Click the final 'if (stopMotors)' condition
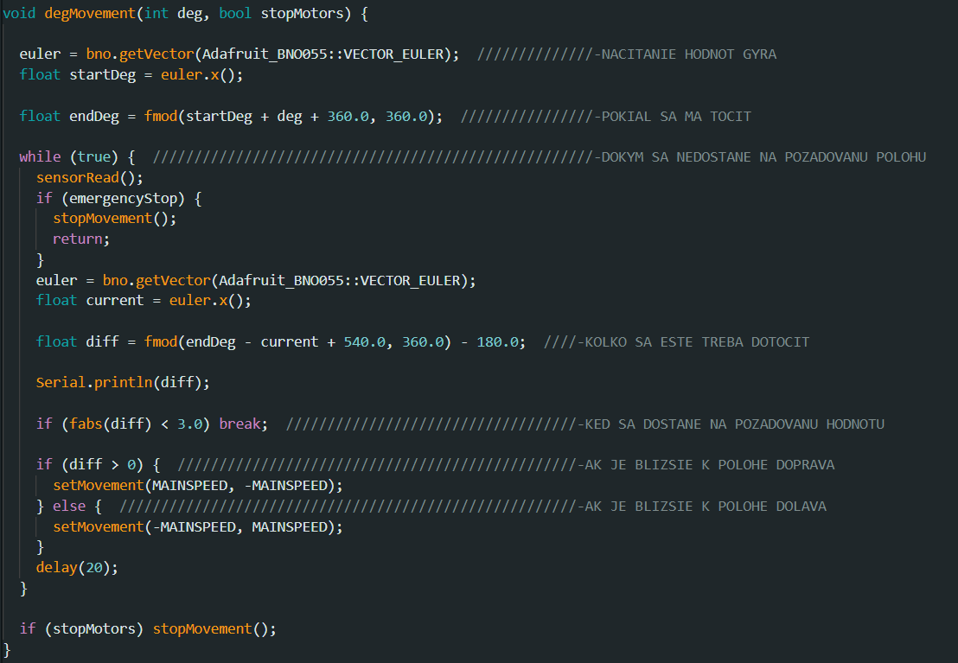The width and height of the screenshot is (958, 663). point(81,628)
